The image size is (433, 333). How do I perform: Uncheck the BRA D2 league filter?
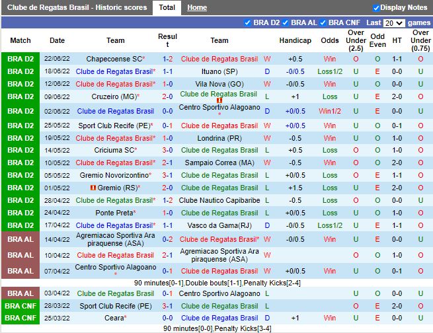point(247,22)
